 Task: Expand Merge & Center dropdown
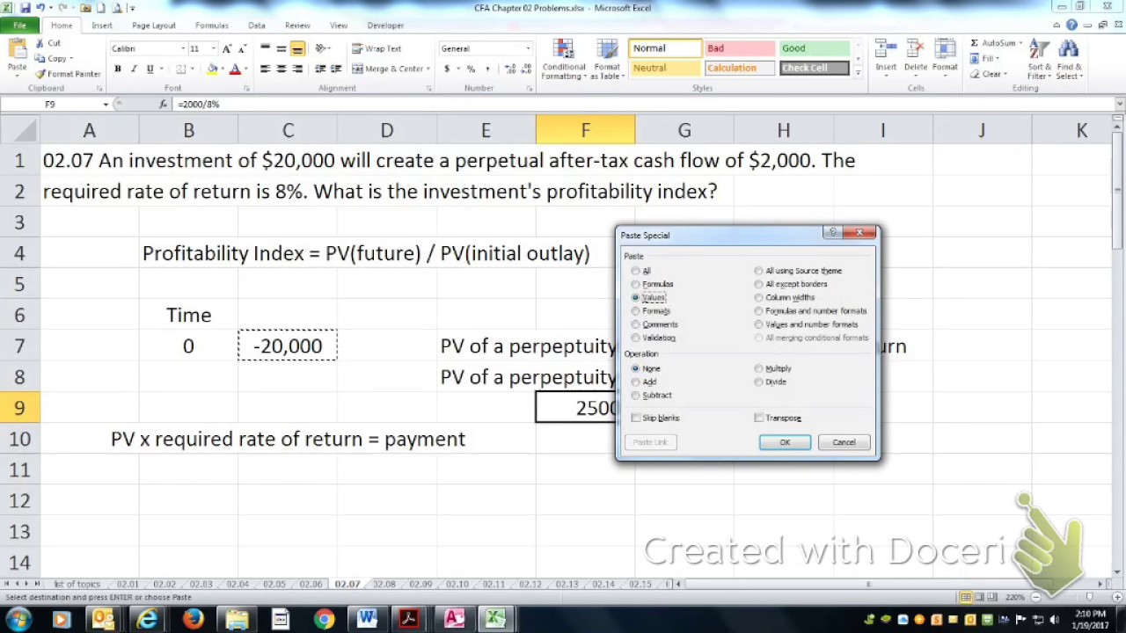[428, 69]
